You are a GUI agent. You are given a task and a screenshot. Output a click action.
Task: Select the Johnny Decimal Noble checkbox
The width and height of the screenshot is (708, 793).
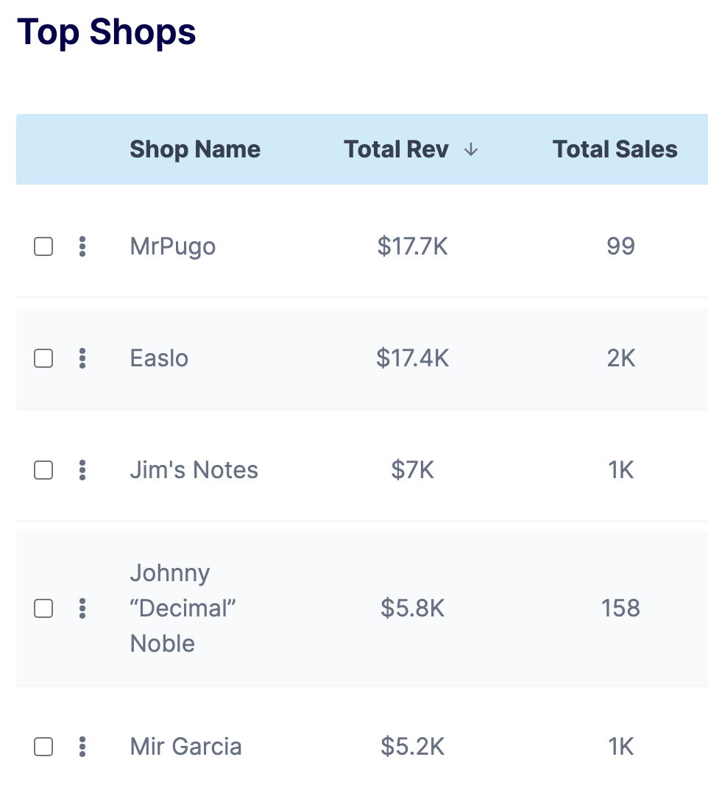[x=43, y=608]
